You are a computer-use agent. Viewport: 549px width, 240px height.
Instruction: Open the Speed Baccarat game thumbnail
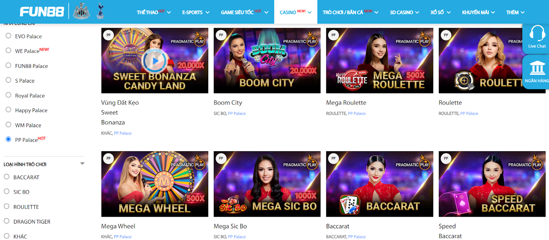pos(492,184)
